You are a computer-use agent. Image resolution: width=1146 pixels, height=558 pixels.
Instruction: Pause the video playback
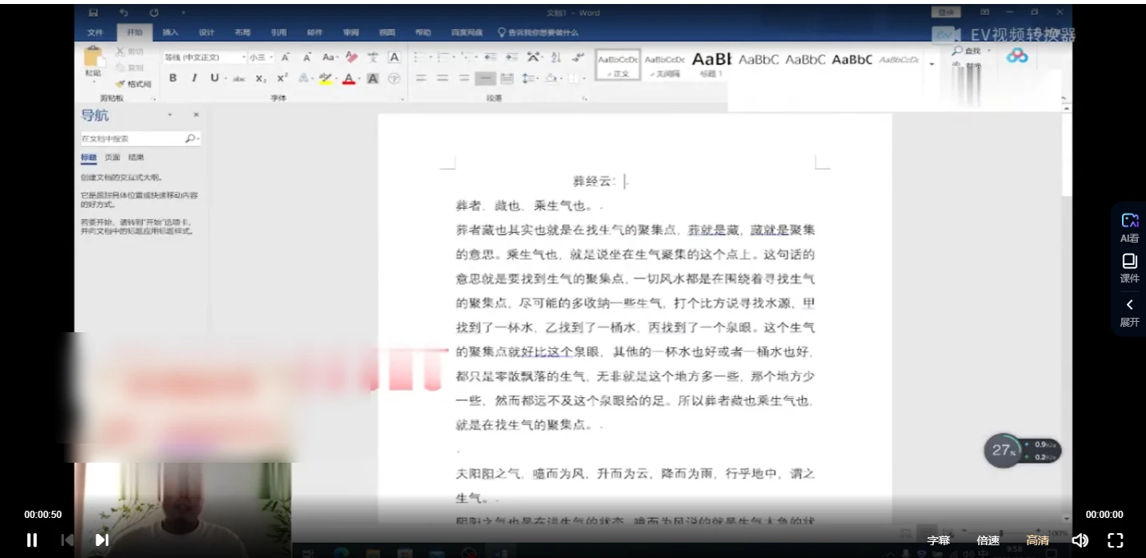point(32,540)
